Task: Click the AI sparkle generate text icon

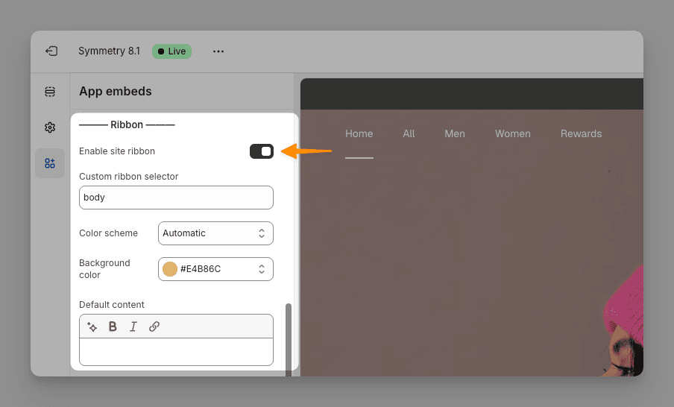Action: coord(92,326)
